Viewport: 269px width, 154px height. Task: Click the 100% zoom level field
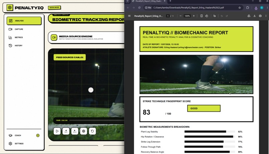point(187,16)
